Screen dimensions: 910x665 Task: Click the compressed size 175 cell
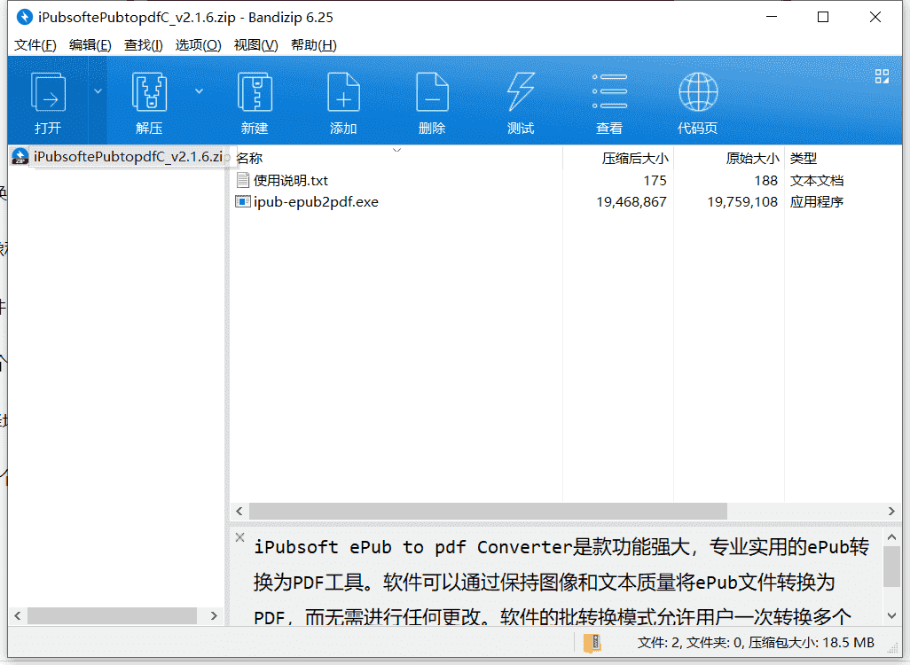655,181
